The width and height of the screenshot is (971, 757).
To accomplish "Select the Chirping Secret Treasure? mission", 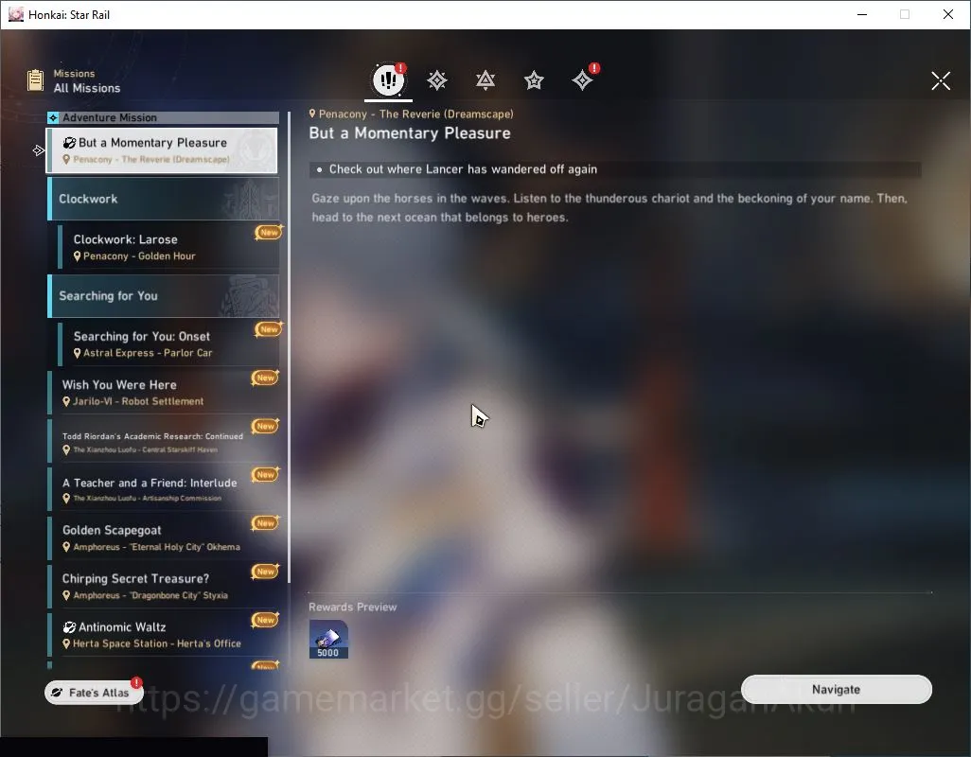I will 164,586.
